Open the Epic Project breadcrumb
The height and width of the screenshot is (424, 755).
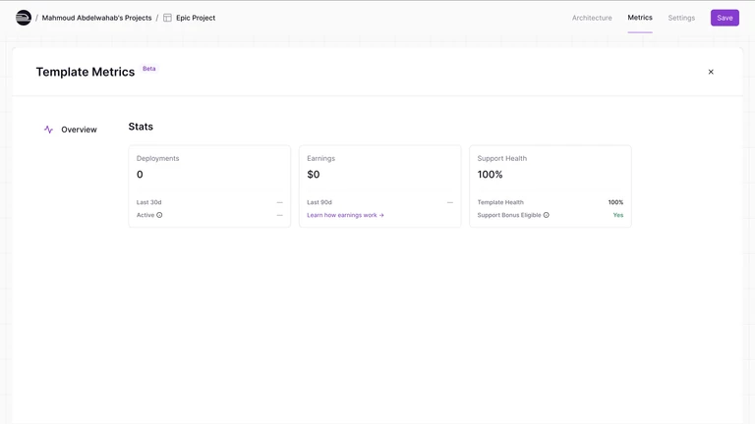(196, 18)
